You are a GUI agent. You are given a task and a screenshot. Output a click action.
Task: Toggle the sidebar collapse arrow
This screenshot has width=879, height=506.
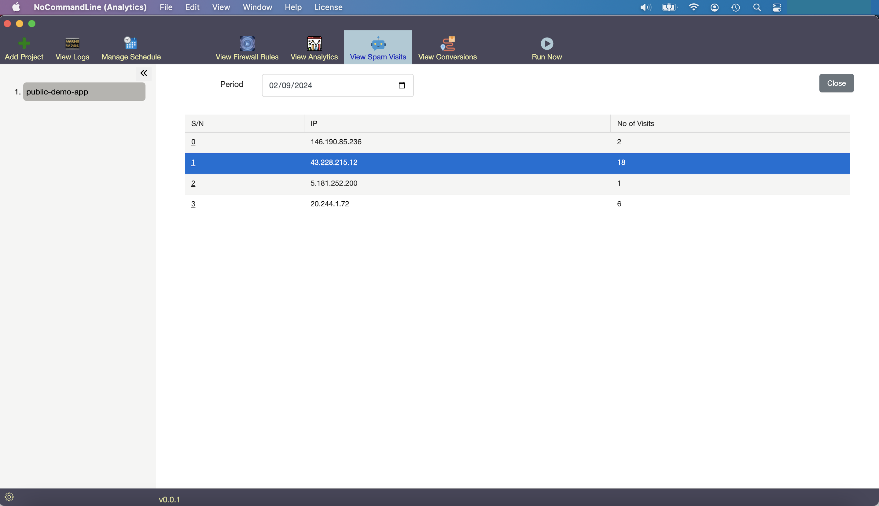[144, 73]
